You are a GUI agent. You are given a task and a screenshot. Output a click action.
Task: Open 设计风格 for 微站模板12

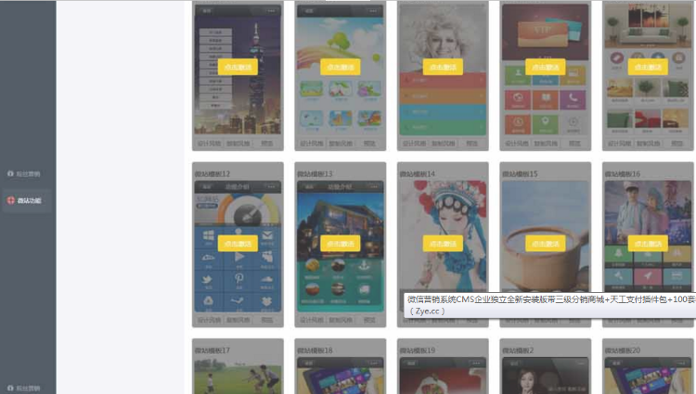pos(209,320)
